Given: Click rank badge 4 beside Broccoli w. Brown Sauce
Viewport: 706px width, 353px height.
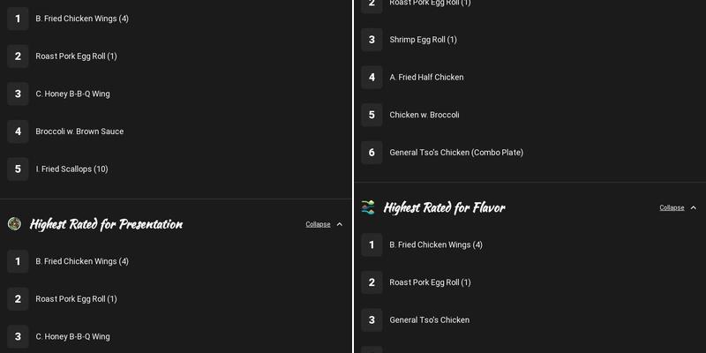Looking at the screenshot, I should coord(18,131).
